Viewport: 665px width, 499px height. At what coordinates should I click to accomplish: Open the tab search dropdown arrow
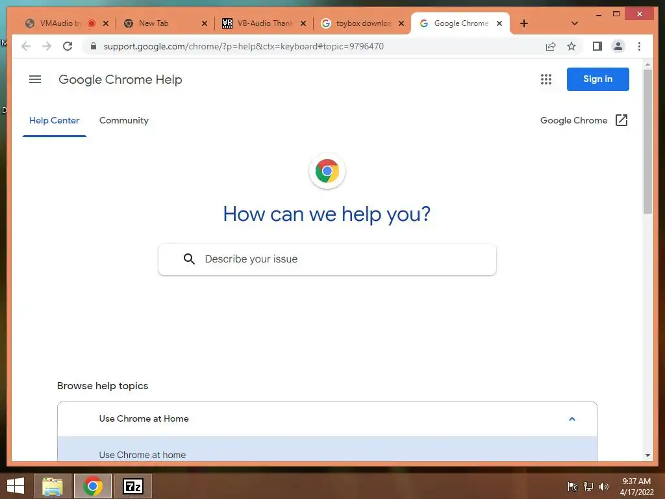click(x=575, y=23)
